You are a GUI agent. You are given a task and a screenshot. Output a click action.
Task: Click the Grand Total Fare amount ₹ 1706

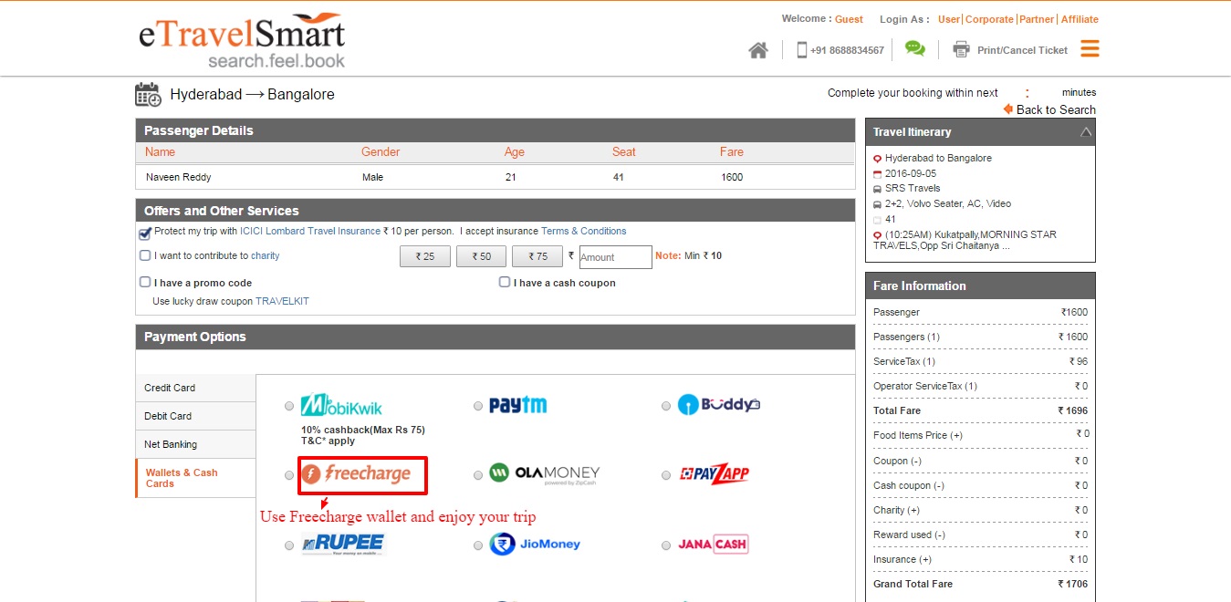pos(1073,584)
